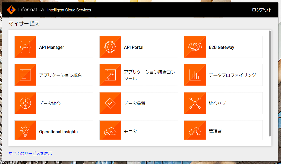Open the アプリケーション統合コンソール label
The height and width of the screenshot is (164, 281).
(x=150, y=75)
